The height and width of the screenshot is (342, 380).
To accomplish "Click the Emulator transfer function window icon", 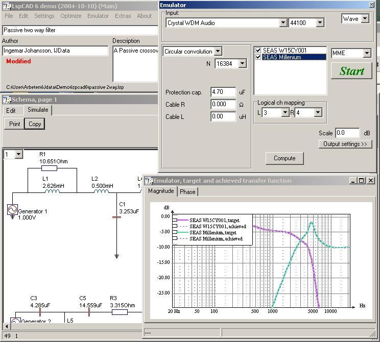I will (x=148, y=181).
